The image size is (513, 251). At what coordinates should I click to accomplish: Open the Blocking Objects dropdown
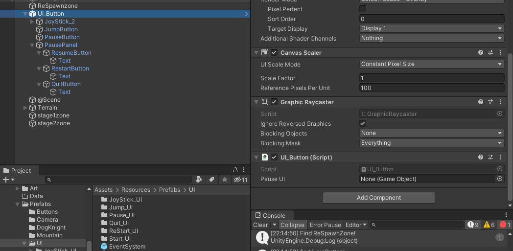point(432,133)
